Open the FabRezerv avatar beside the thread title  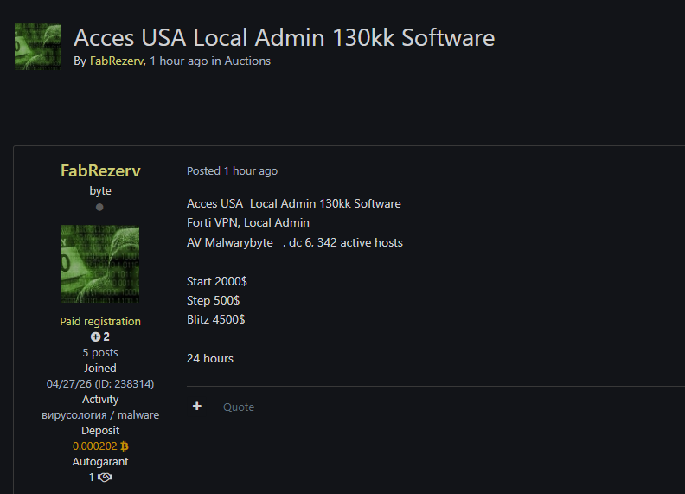point(38,47)
